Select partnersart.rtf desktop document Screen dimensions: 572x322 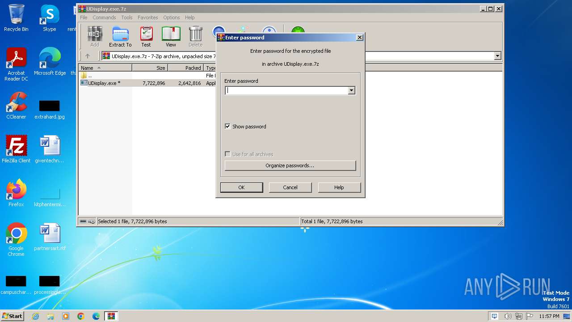(x=50, y=237)
